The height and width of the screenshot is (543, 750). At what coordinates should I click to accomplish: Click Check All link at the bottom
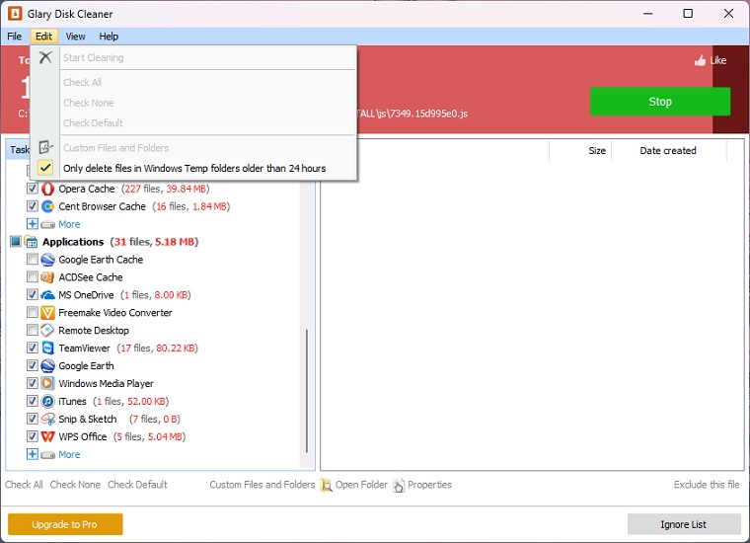point(24,485)
